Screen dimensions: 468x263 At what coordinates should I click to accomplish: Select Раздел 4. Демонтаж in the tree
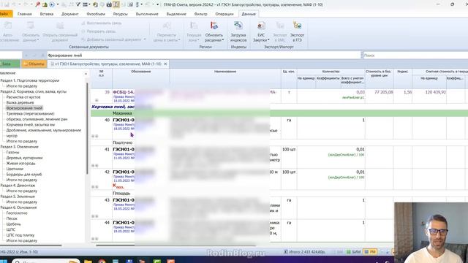tap(18, 186)
